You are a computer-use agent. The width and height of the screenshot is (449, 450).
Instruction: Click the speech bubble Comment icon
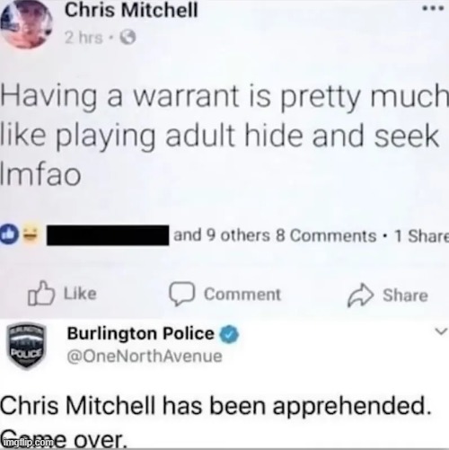(182, 294)
